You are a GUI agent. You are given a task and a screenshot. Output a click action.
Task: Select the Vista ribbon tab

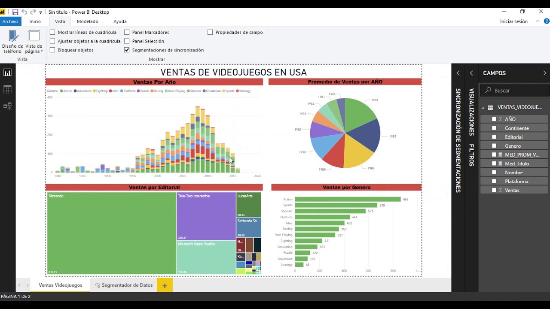pos(60,21)
